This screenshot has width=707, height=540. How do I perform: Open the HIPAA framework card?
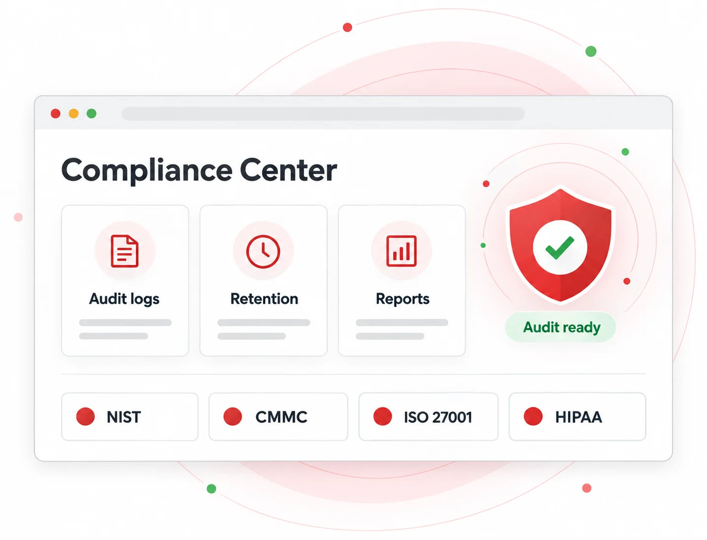(x=577, y=417)
